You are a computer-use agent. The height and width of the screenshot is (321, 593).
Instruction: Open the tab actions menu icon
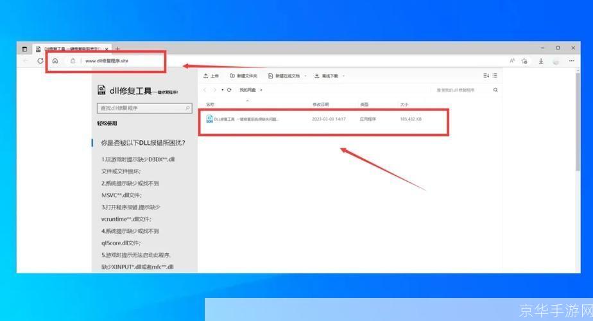click(24, 49)
